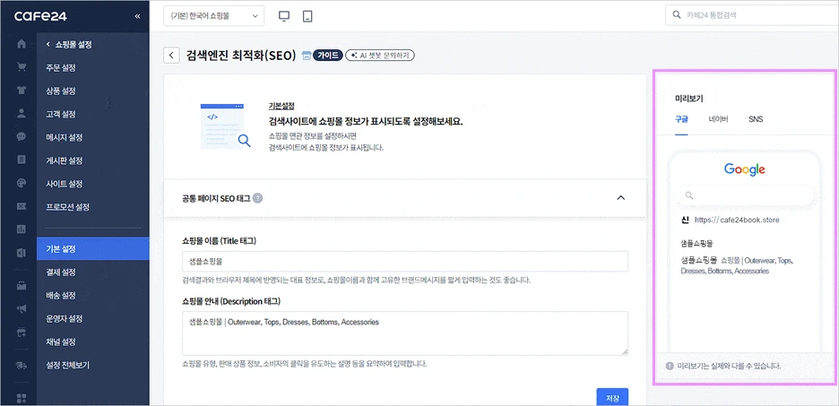The height and width of the screenshot is (406, 839).
Task: Open the 한국어 쇼핑몰 dropdown
Action: coord(214,16)
